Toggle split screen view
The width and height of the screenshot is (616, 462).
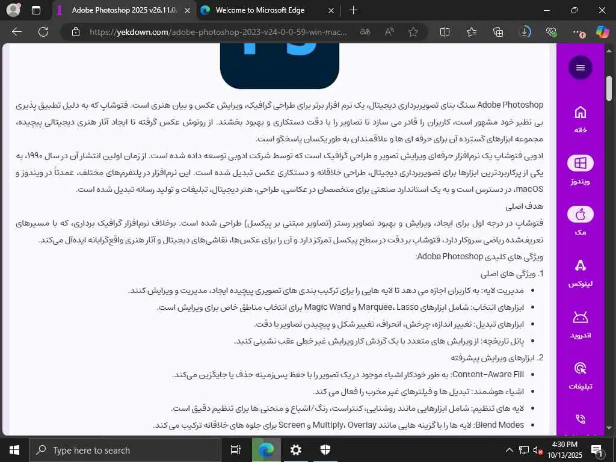tap(445, 32)
